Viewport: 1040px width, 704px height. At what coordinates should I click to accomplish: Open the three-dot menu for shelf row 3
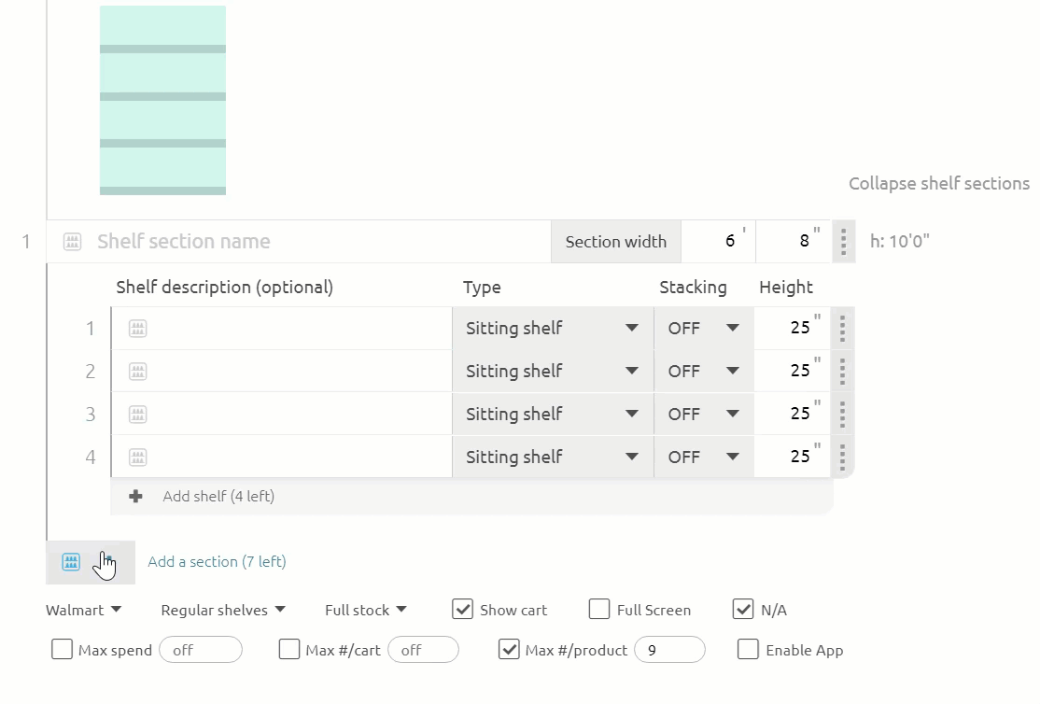click(x=842, y=415)
